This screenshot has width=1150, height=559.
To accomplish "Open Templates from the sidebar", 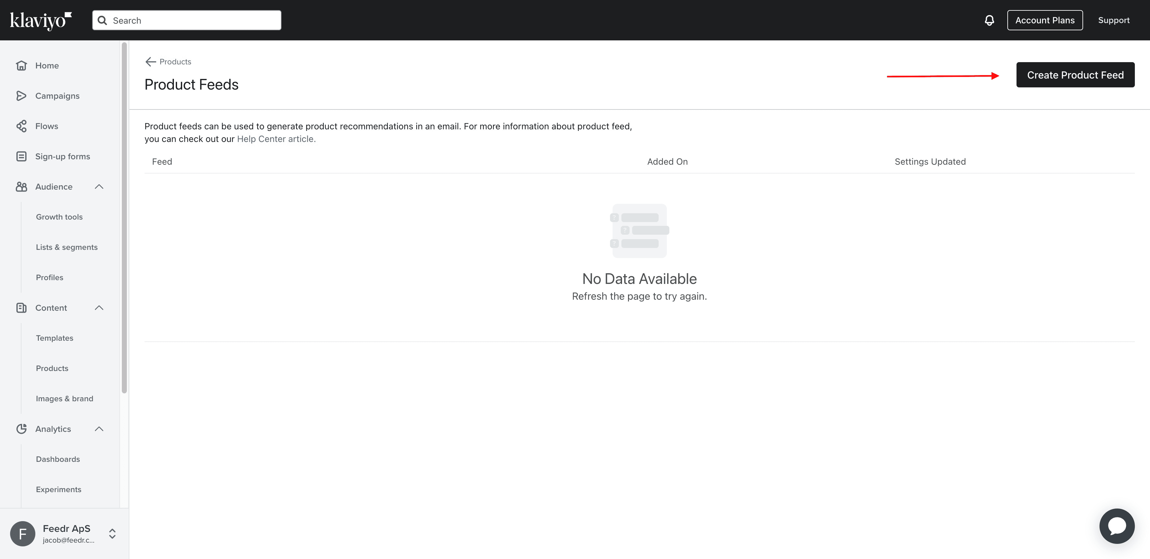I will coord(55,338).
